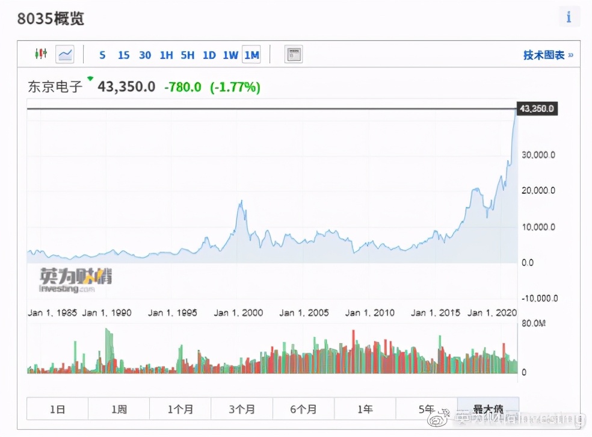
Task: Switch to candlestick chart view
Action: 41,54
